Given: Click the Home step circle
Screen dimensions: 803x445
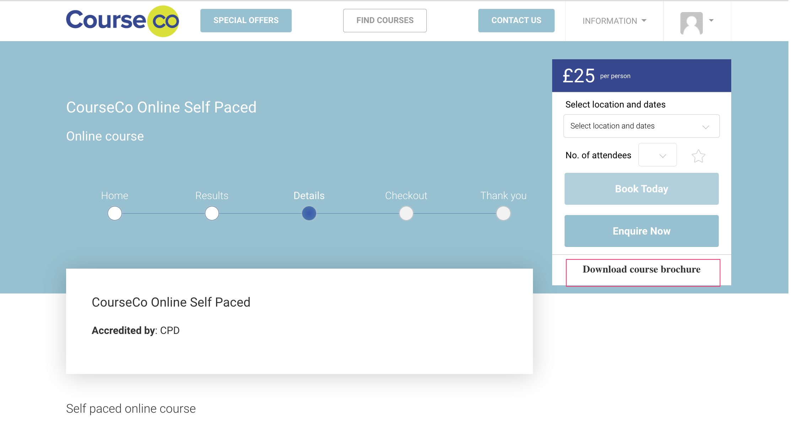Looking at the screenshot, I should tap(115, 214).
